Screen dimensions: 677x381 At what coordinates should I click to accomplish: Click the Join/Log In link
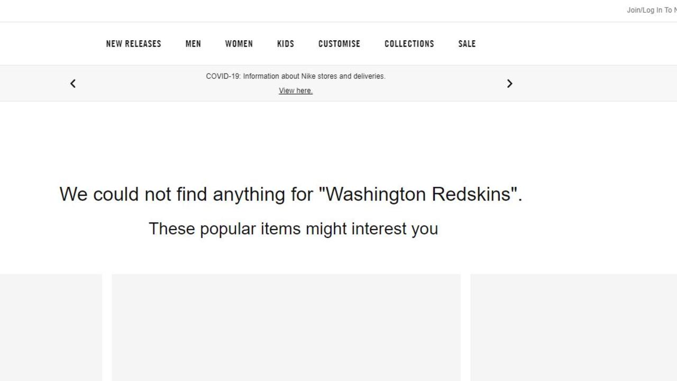pos(652,10)
